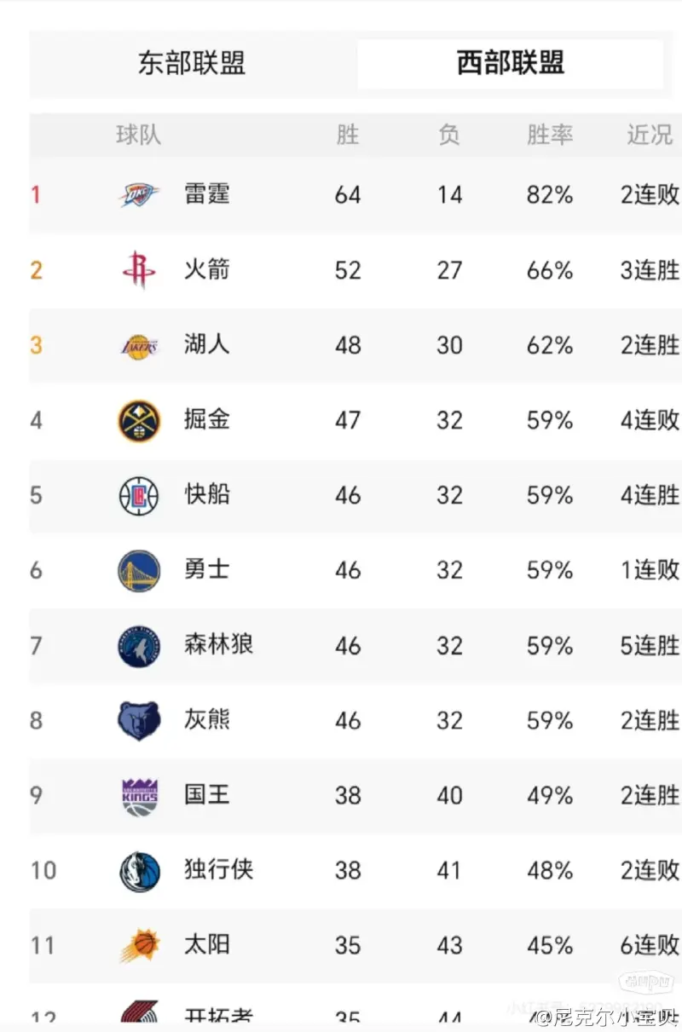Sort by the 胜 column header
This screenshot has width=682, height=1032.
point(348,135)
